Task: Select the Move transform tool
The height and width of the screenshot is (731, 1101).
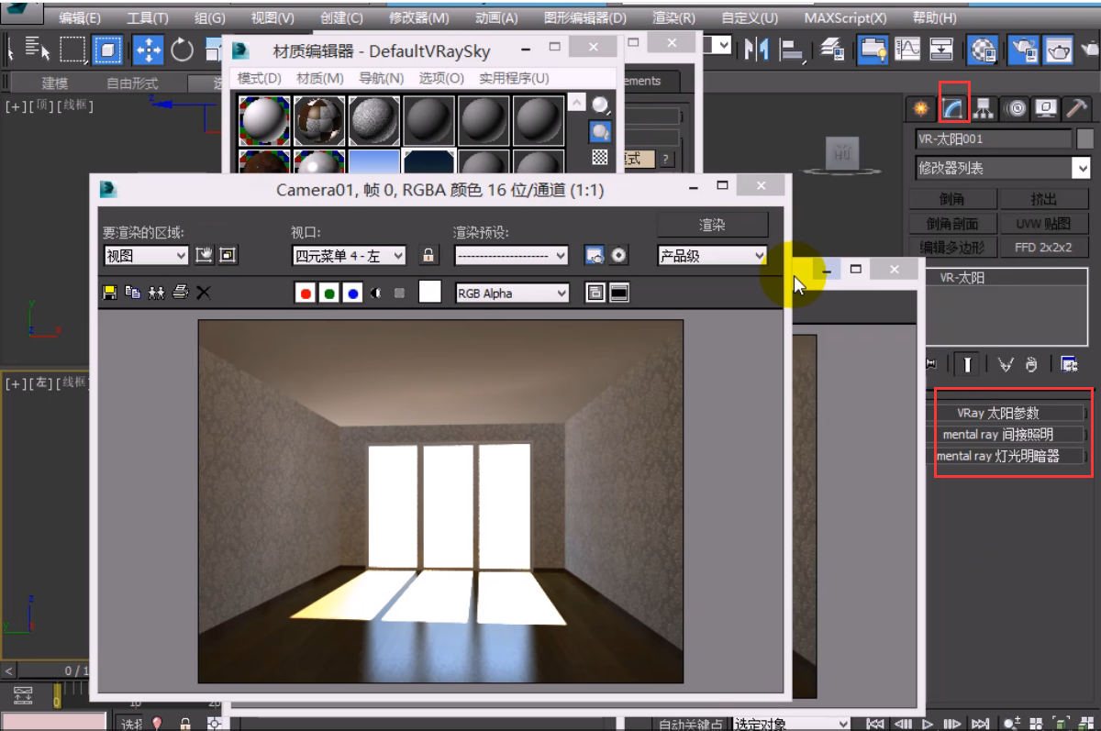Action: click(148, 50)
